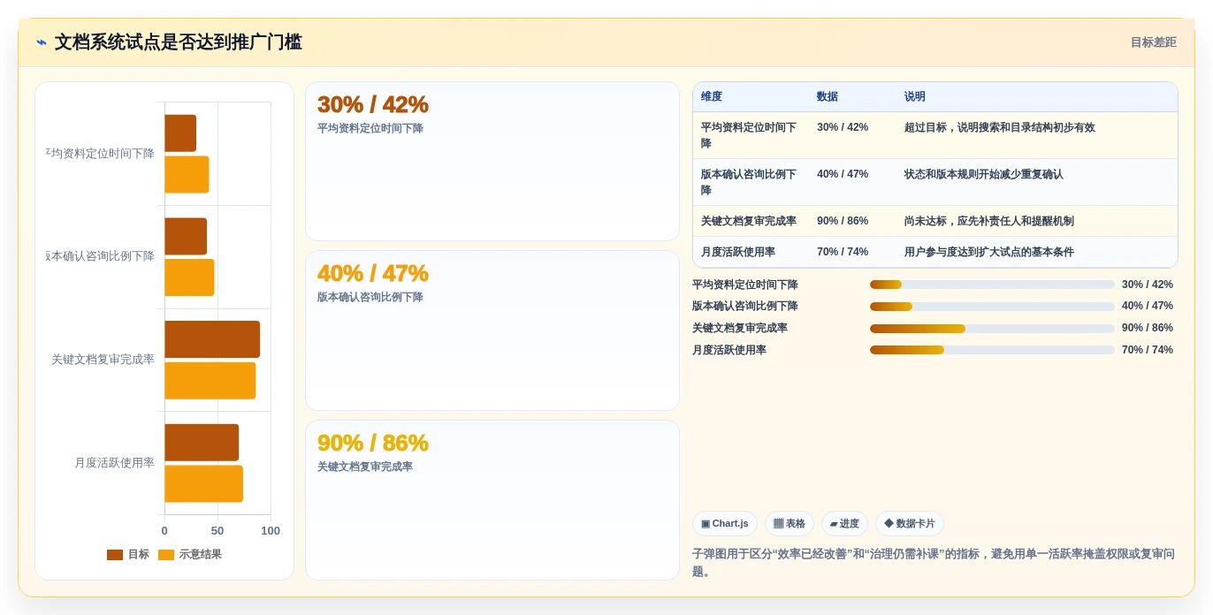Click the 关键文档复审完成率 progress bar
1213x615 pixels.
[992, 329]
